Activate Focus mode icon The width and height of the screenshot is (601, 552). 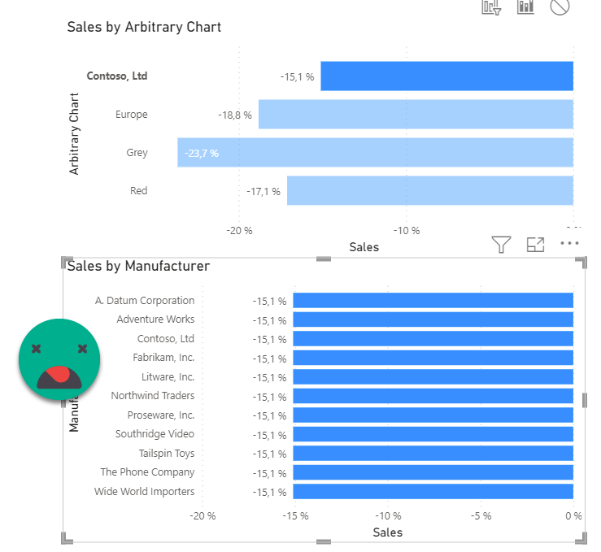[x=535, y=244]
